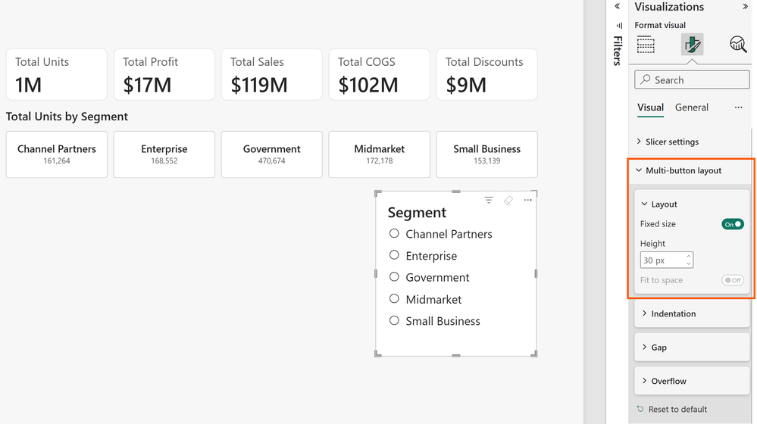757x424 pixels.
Task: Select the Total COGS card
Action: (x=380, y=74)
